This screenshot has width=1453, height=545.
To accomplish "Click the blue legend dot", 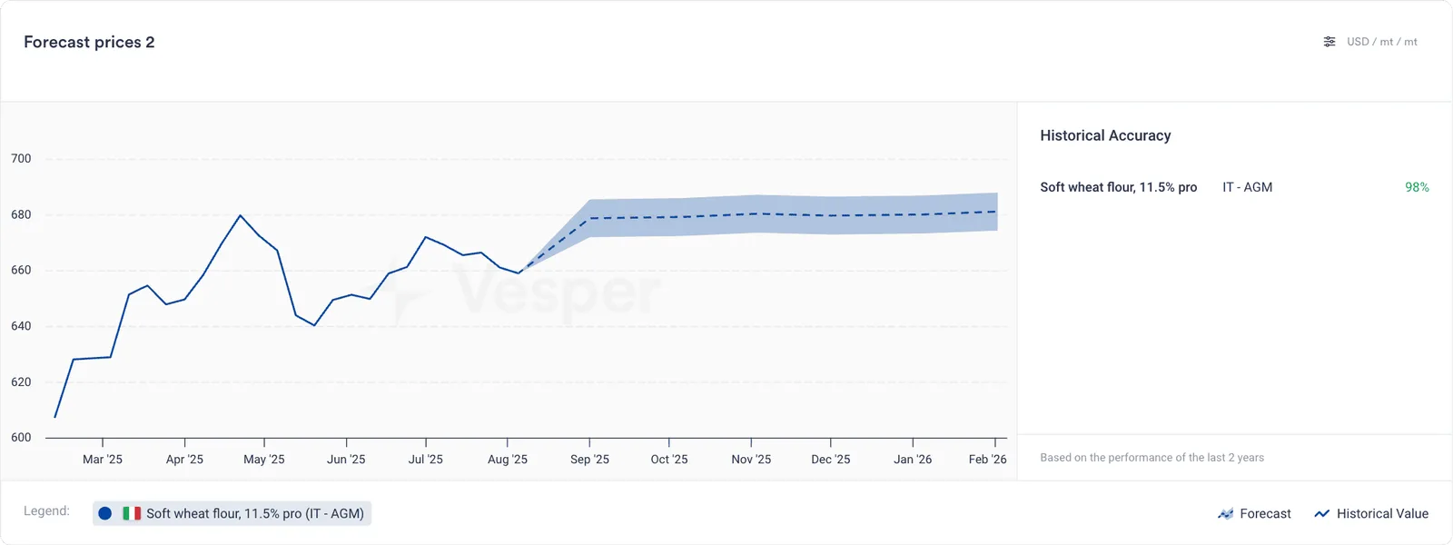I will tap(105, 513).
